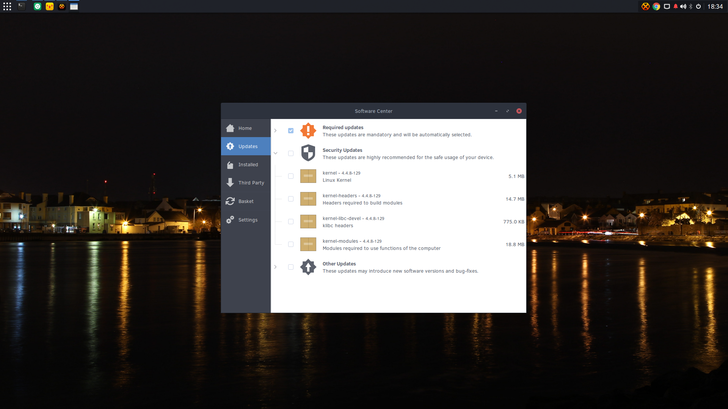Select the 'kernel-libc-devel - 4.4.8-129' entry text

coord(353,219)
